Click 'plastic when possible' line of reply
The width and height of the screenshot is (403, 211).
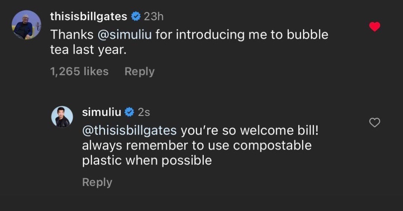[x=147, y=160]
